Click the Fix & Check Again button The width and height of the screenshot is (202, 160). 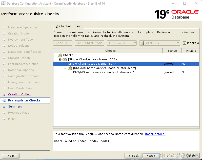coord(90,43)
